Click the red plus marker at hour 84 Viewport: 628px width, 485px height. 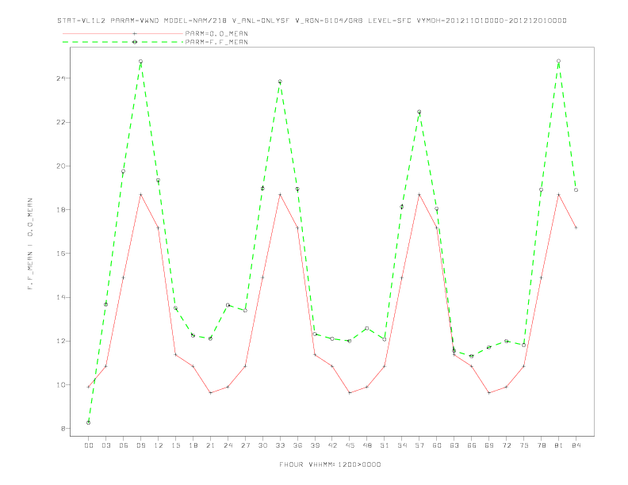576,227
